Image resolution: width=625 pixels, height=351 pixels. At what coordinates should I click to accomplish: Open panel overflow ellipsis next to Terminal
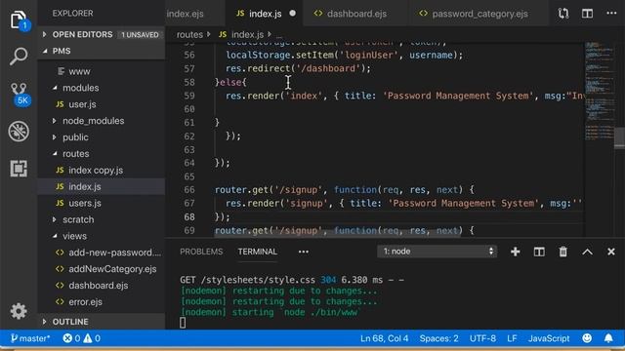(x=304, y=252)
